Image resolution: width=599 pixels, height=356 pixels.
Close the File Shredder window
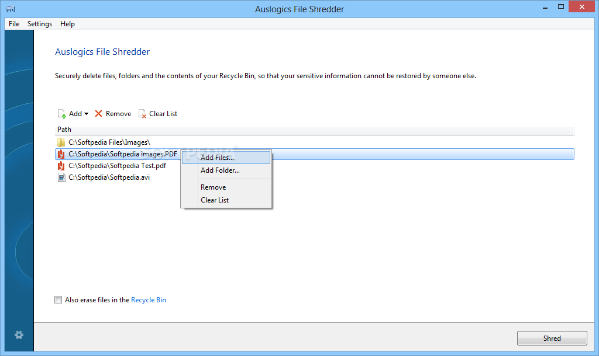582,7
